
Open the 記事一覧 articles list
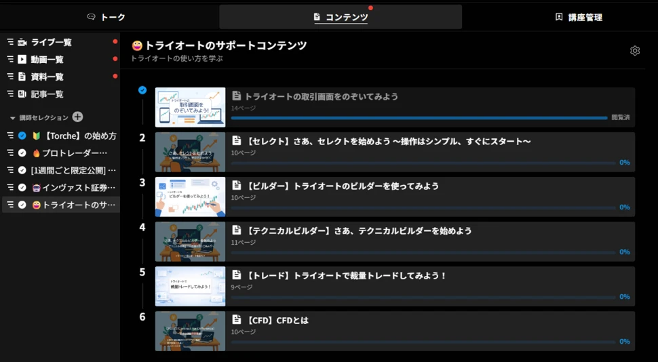[x=47, y=94]
